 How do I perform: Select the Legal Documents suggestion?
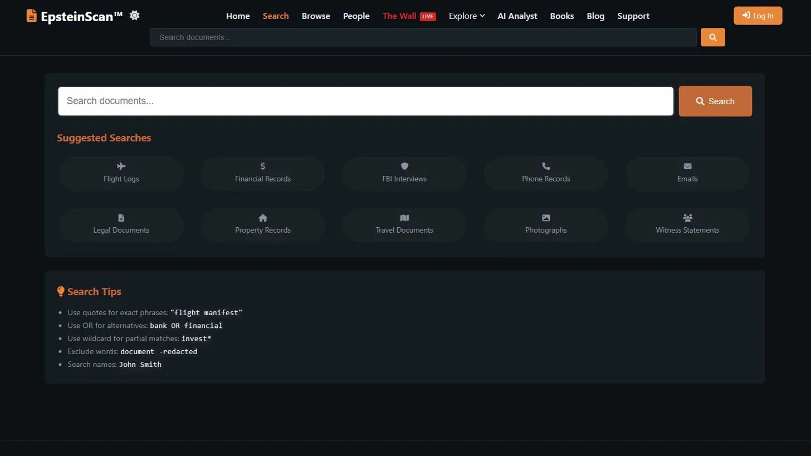pyautogui.click(x=121, y=225)
